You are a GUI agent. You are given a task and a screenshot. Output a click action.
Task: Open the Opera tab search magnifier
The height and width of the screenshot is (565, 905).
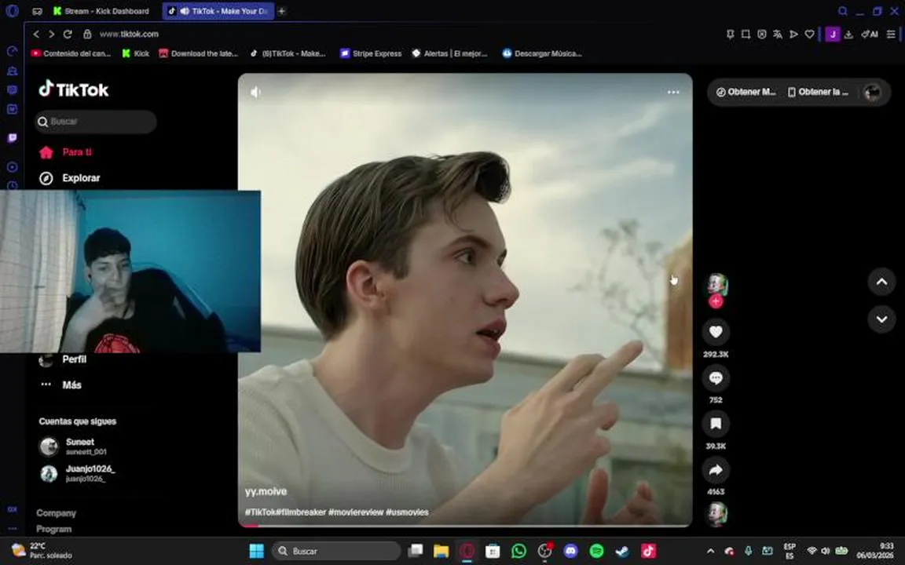[x=843, y=11]
